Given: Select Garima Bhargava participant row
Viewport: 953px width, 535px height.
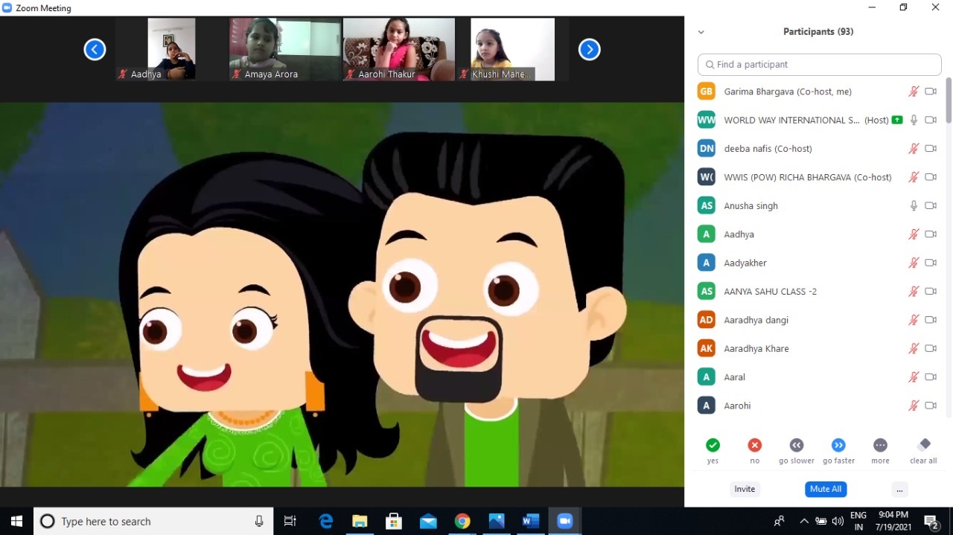Looking at the screenshot, I should pos(817,92).
